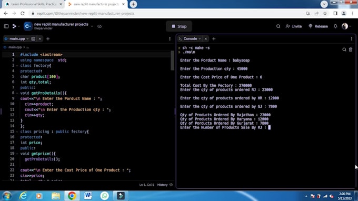
Task: Open the editor pane's three-dot menu
Action: coord(170,39)
